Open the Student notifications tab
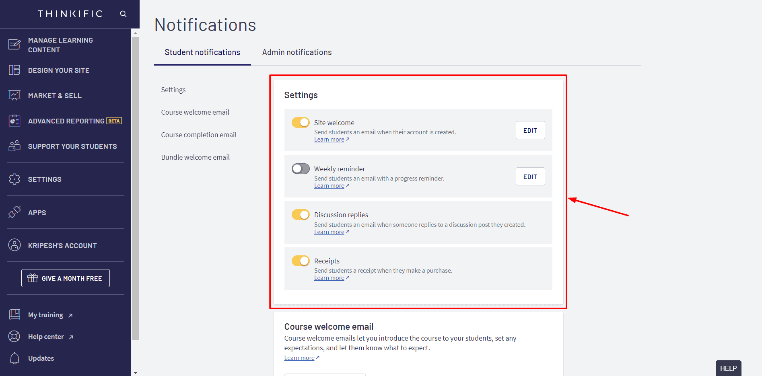Image resolution: width=762 pixels, height=376 pixels. pyautogui.click(x=202, y=53)
